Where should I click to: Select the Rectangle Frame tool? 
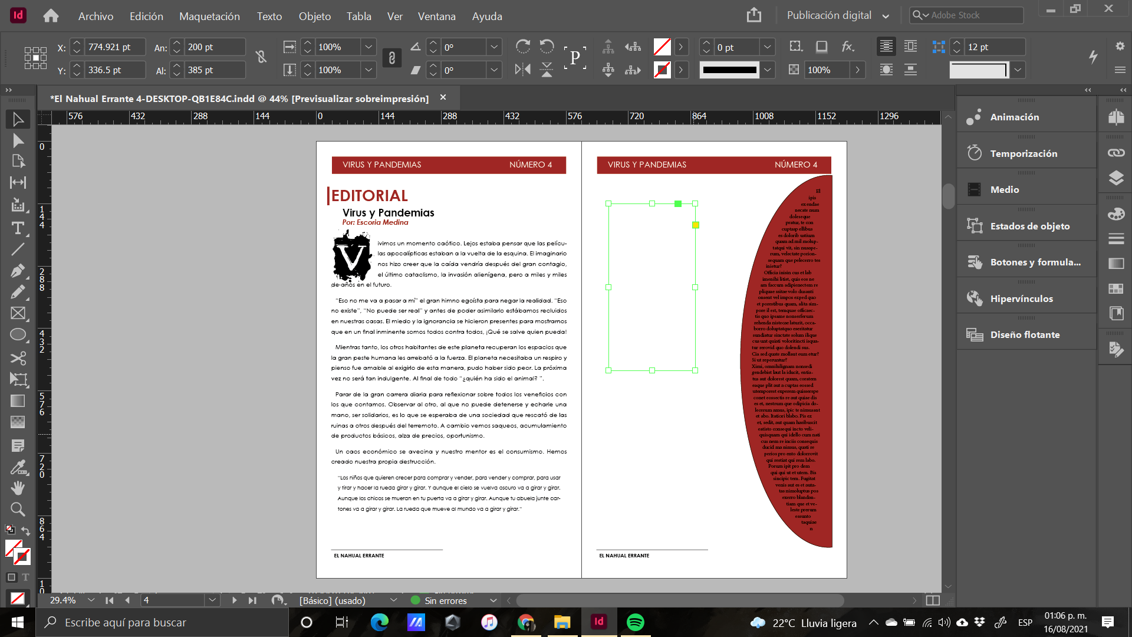point(18,313)
